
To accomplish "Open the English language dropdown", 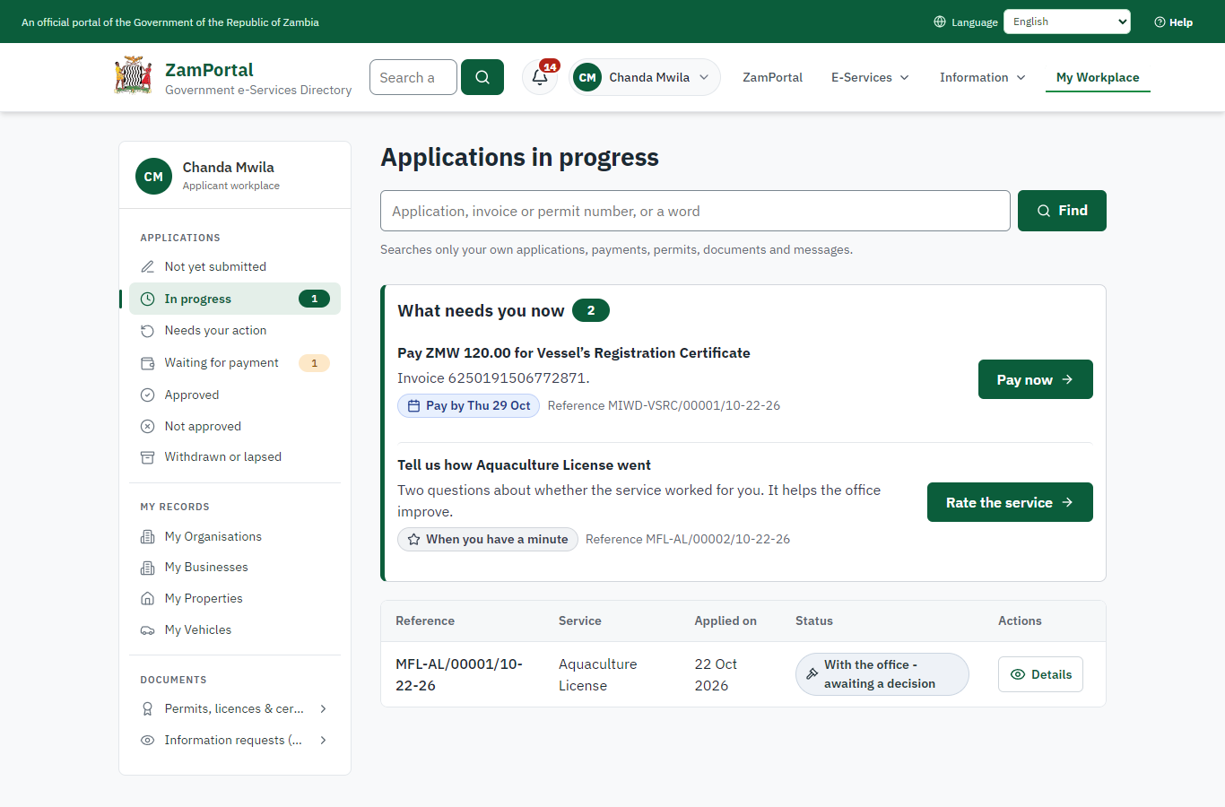I will pos(1067,22).
